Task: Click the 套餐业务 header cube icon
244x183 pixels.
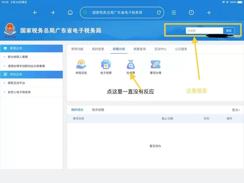Action: pos(5,48)
